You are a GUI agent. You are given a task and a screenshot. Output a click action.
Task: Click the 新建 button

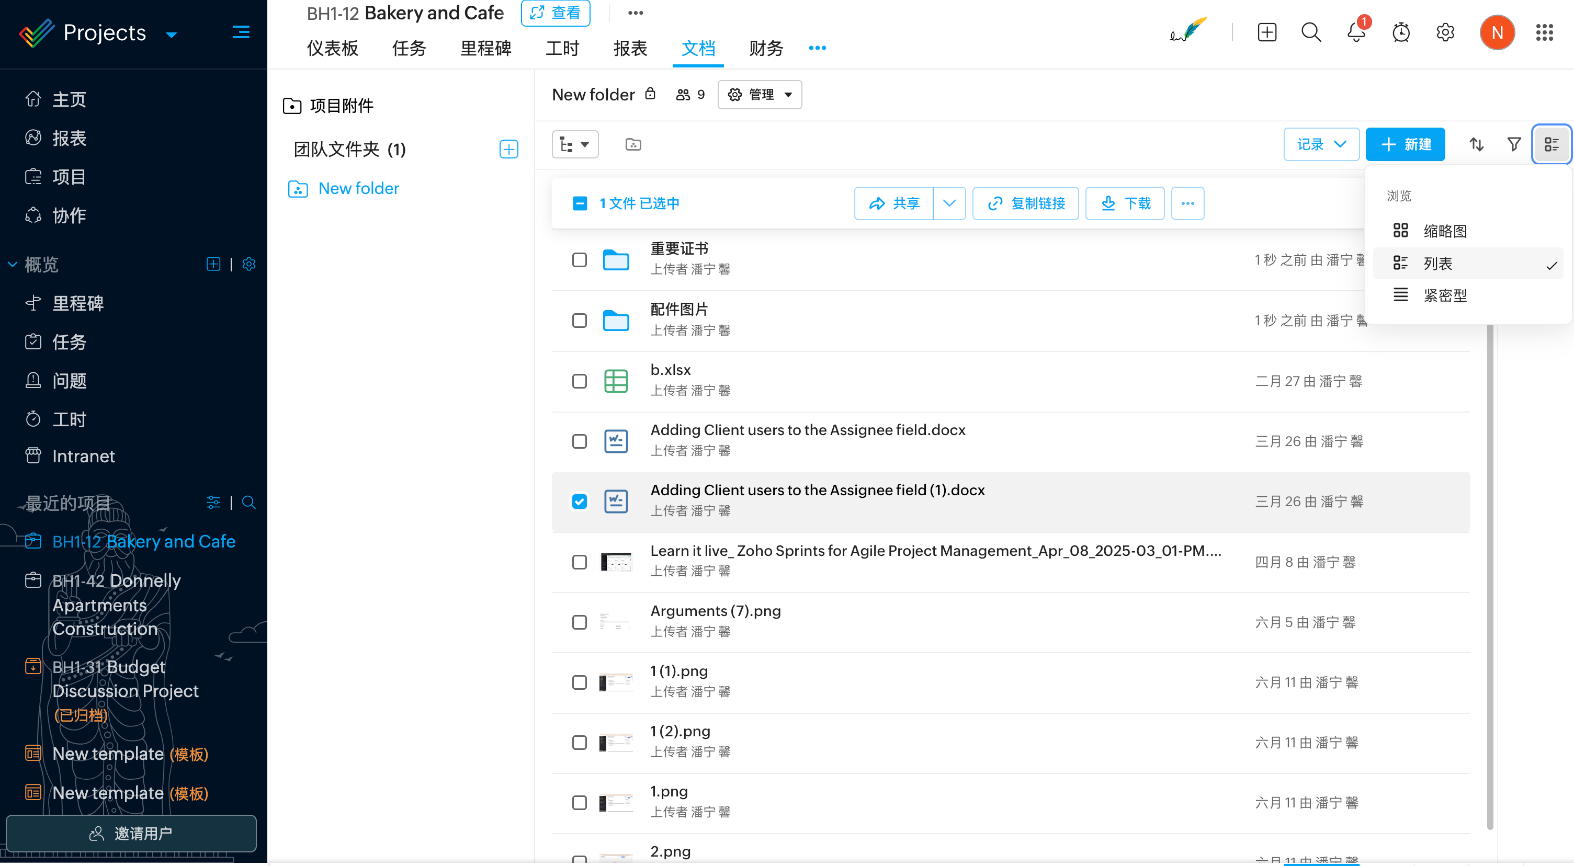(1405, 145)
